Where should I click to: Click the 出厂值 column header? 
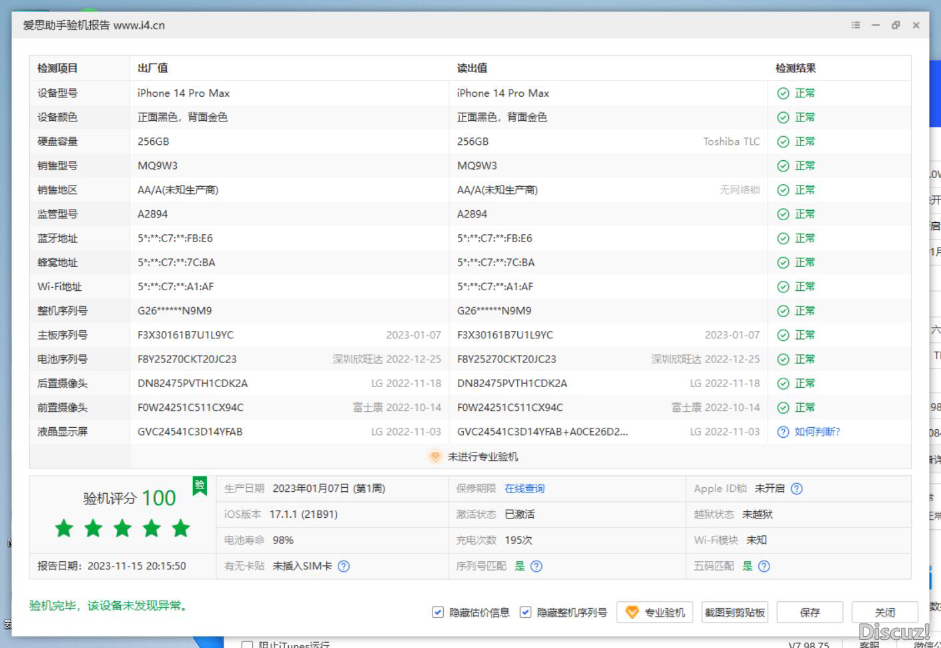[153, 68]
